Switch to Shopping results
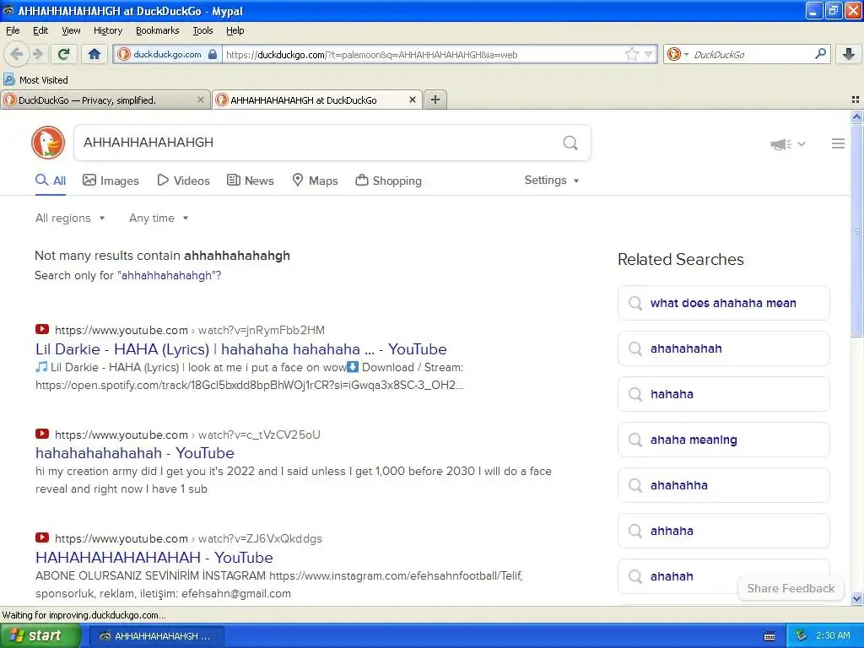Screen dimensions: 864x648 coord(388,181)
